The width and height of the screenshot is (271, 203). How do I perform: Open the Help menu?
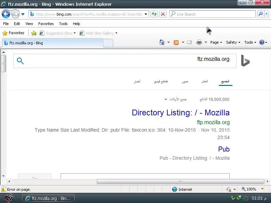point(77,24)
